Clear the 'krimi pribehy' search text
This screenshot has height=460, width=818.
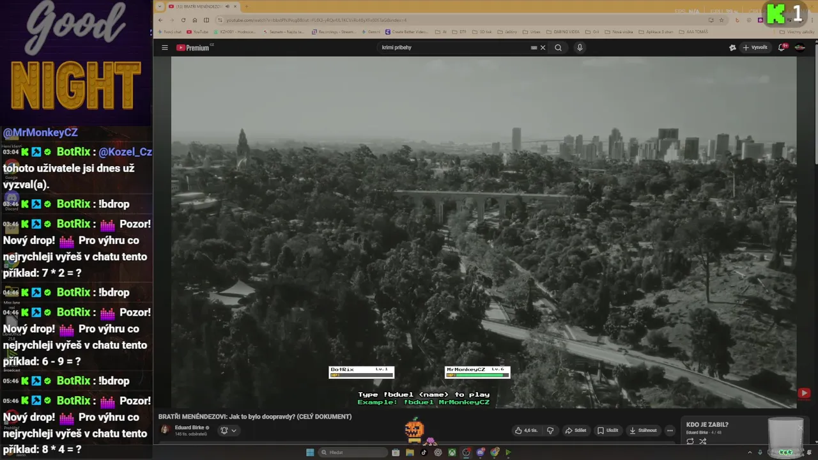[543, 47]
